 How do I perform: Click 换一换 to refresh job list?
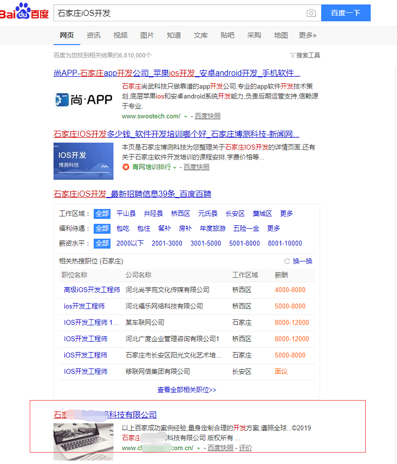tap(302, 261)
